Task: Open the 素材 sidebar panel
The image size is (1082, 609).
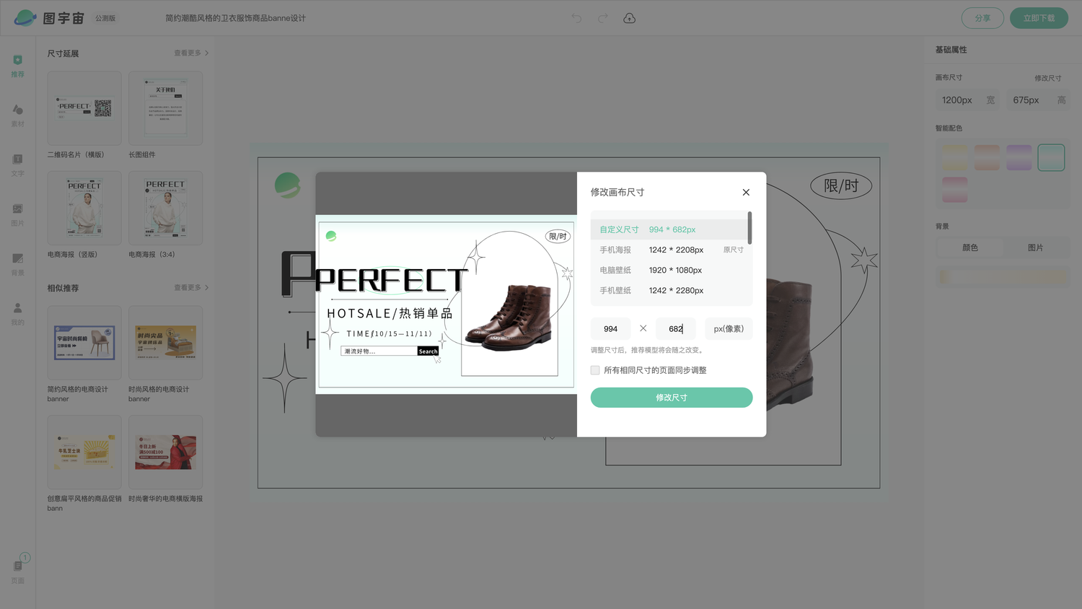Action: coord(18,115)
